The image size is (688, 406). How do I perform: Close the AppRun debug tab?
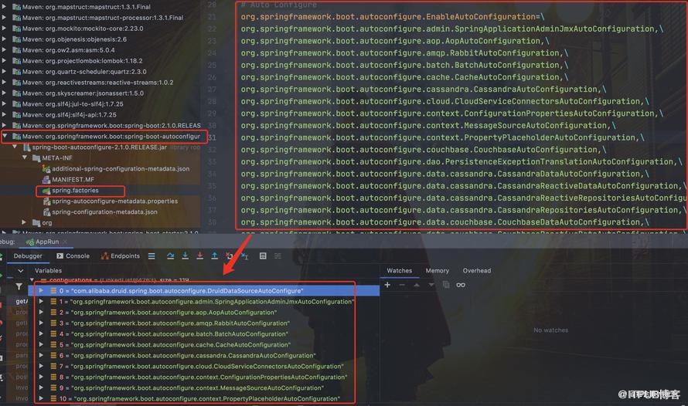point(65,242)
